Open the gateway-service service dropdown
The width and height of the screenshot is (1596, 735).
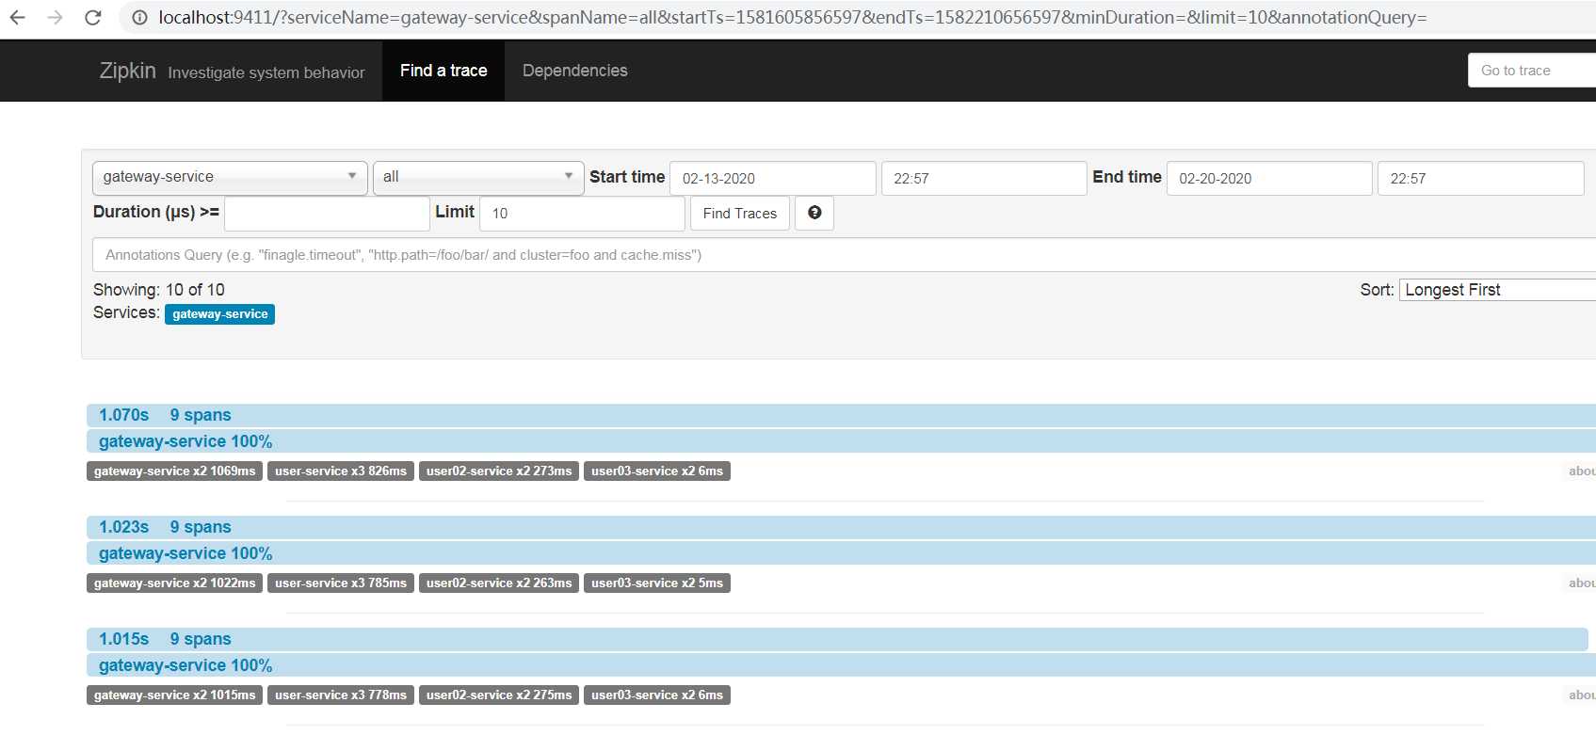(230, 177)
